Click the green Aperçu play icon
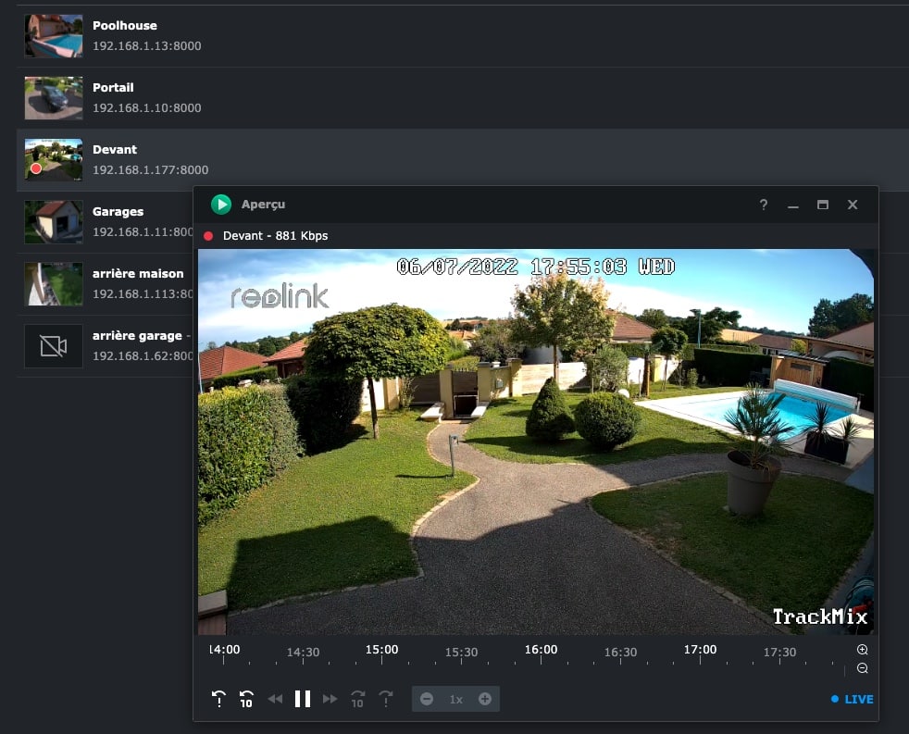909x734 pixels. [221, 204]
